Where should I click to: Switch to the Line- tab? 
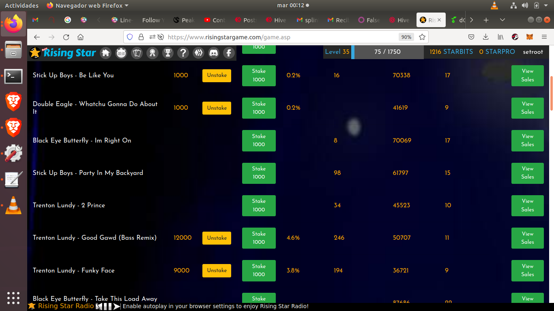[122, 20]
